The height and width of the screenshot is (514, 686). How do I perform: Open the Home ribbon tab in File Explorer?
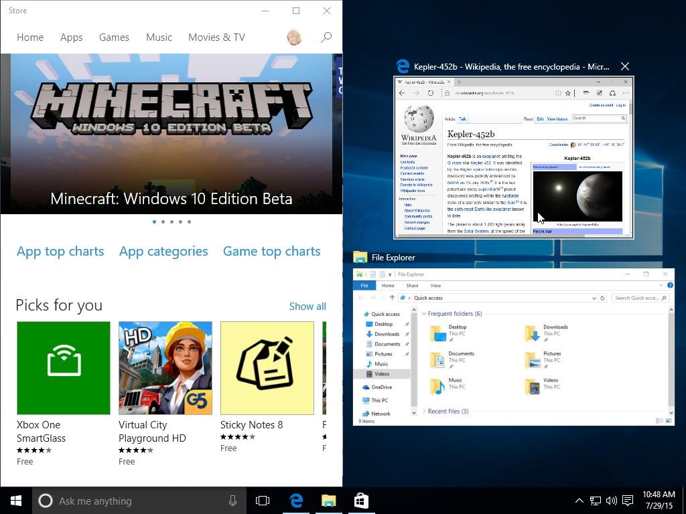tap(388, 285)
